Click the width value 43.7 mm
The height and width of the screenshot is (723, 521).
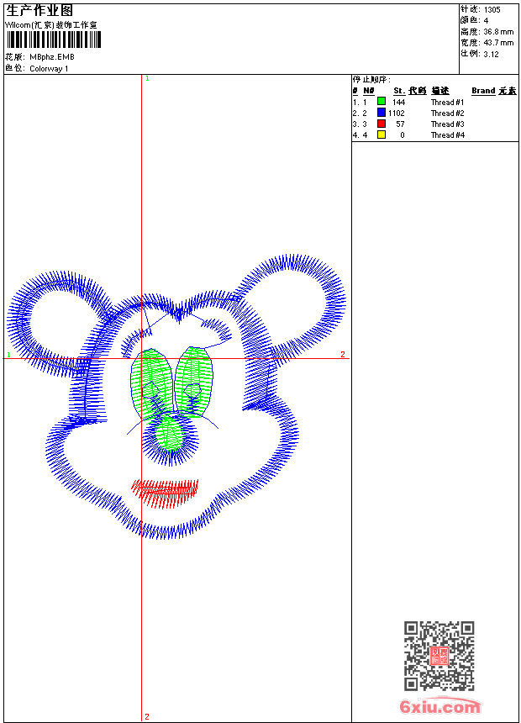pyautogui.click(x=498, y=43)
